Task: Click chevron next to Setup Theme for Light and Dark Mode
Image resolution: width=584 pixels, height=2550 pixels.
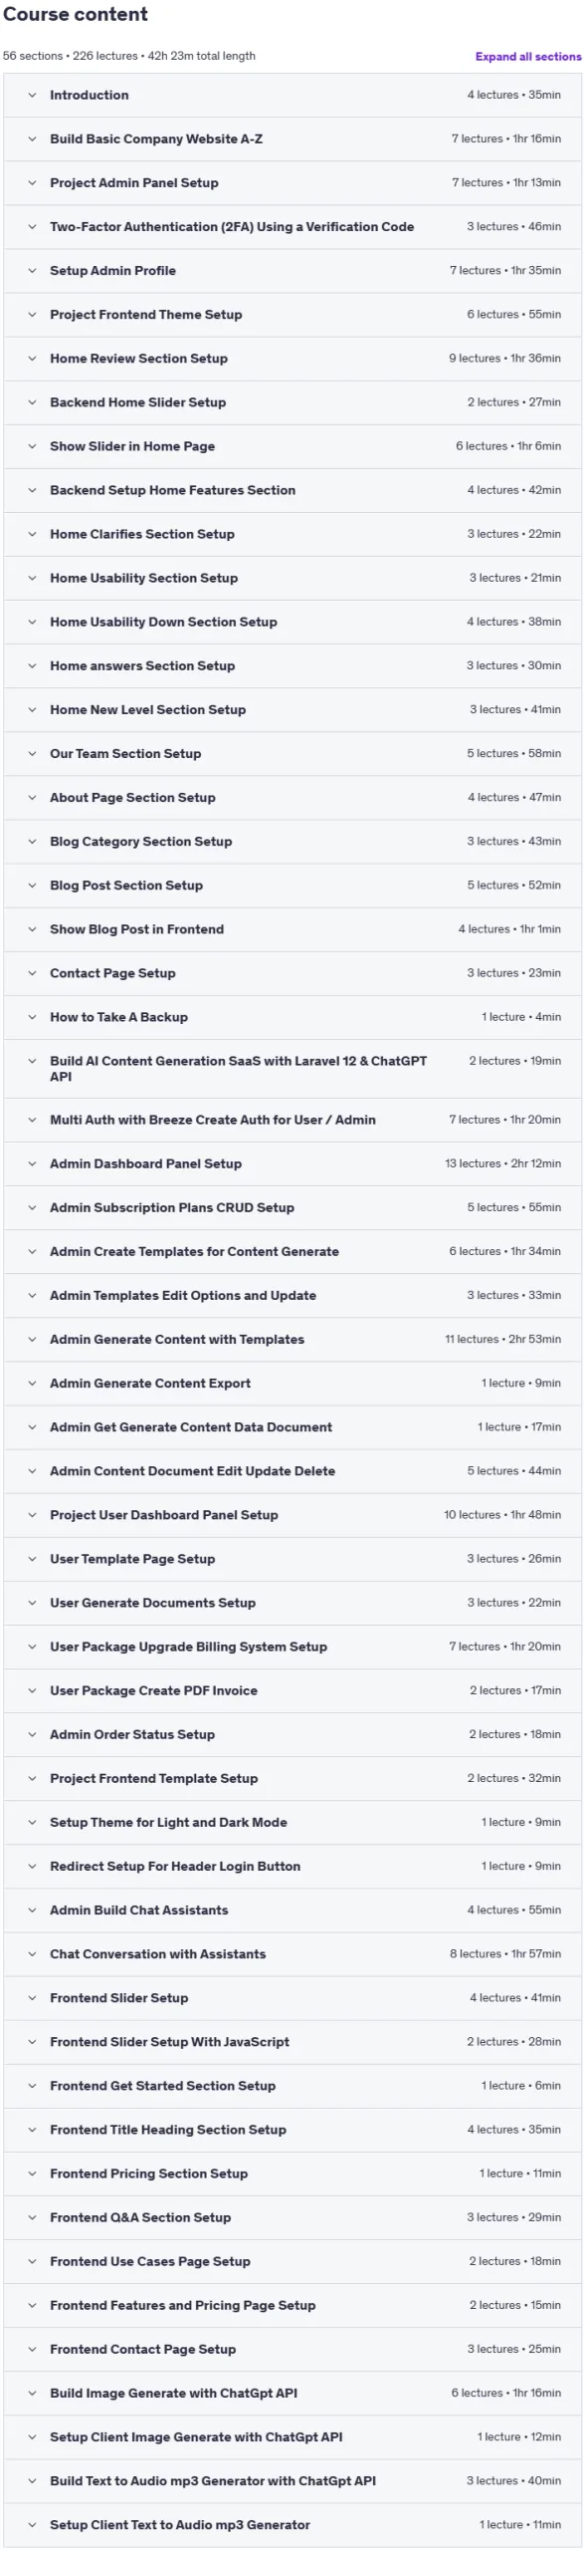Action: point(32,1822)
